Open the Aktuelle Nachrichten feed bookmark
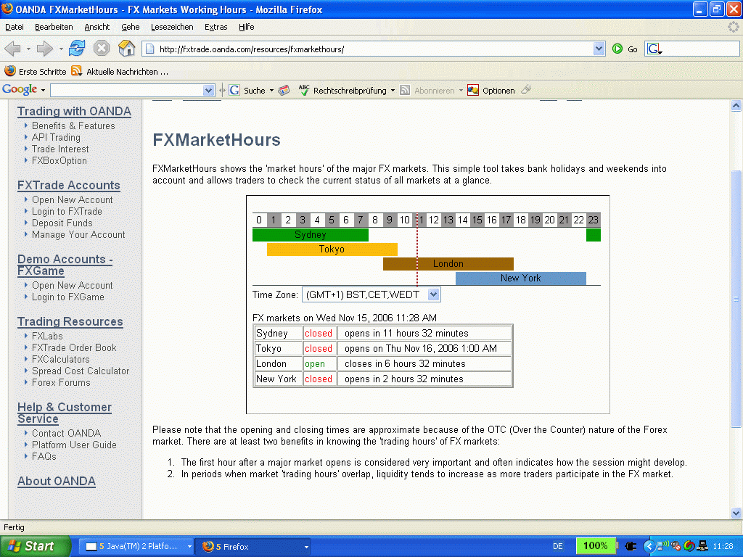The image size is (743, 557). point(120,72)
